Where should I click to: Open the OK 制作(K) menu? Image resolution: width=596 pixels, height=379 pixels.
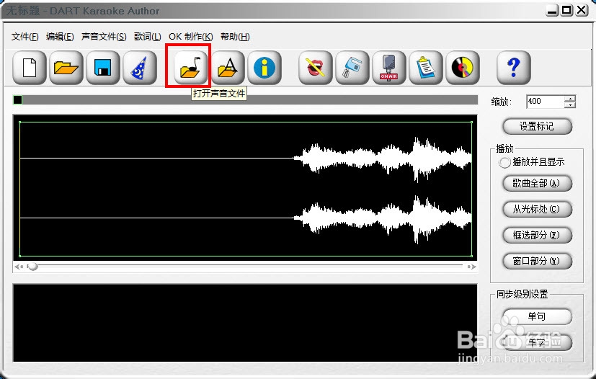click(191, 37)
